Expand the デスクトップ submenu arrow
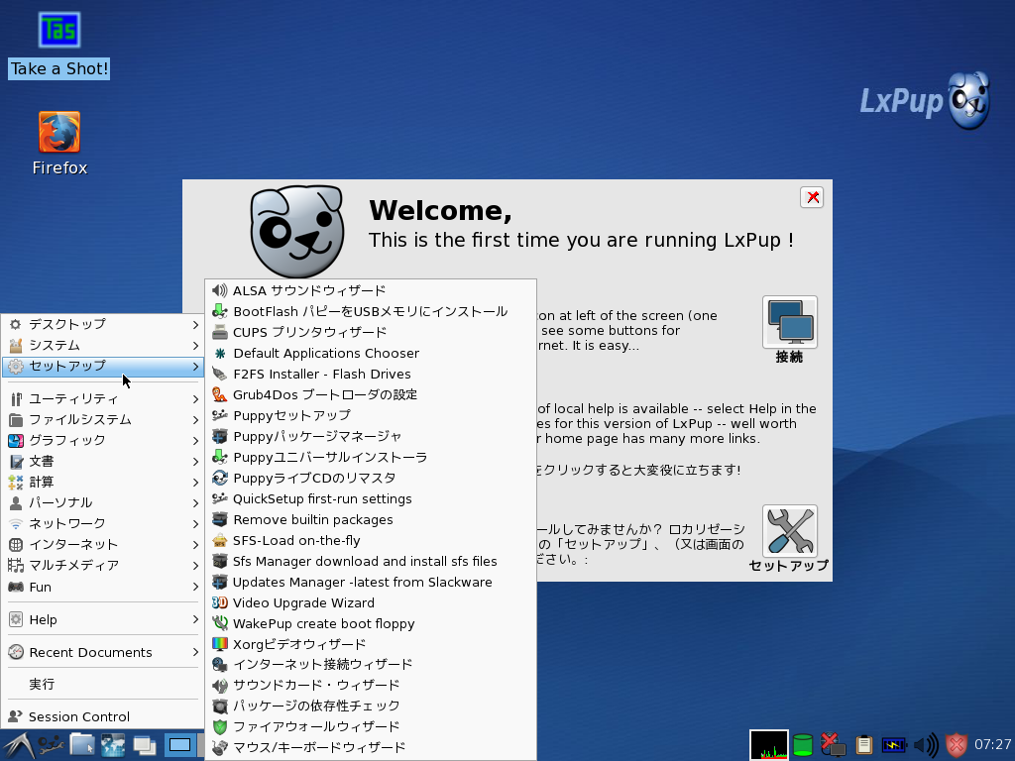Viewport: 1015px width, 761px height. tap(195, 324)
